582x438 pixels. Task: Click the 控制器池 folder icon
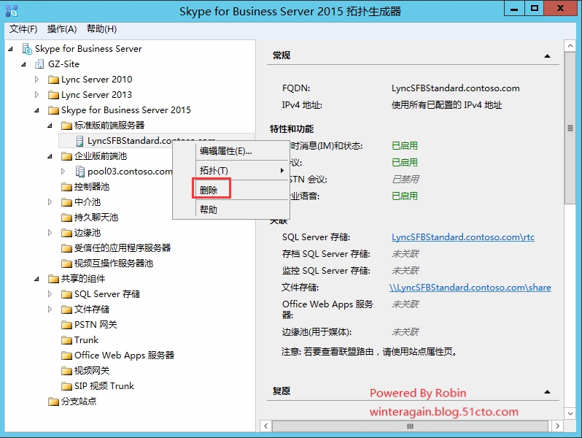pos(67,187)
